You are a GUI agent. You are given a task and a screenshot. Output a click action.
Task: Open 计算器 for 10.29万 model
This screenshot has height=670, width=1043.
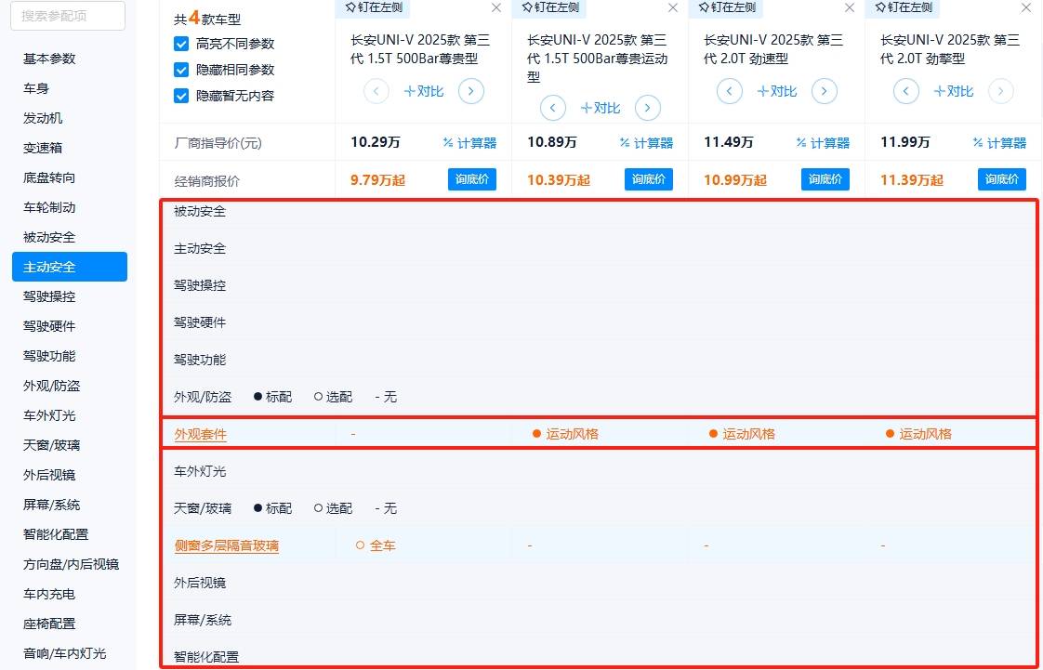(469, 143)
